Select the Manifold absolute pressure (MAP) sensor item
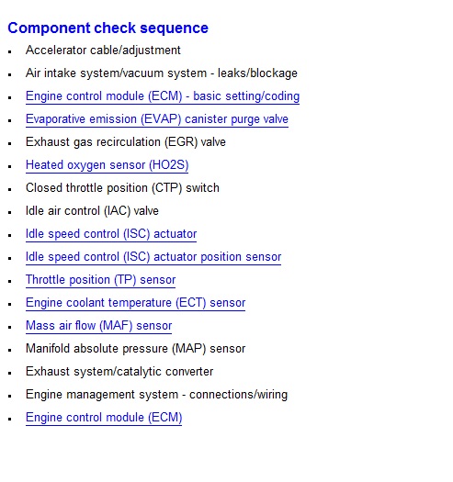Viewport: 453px width, 482px height. (135, 349)
